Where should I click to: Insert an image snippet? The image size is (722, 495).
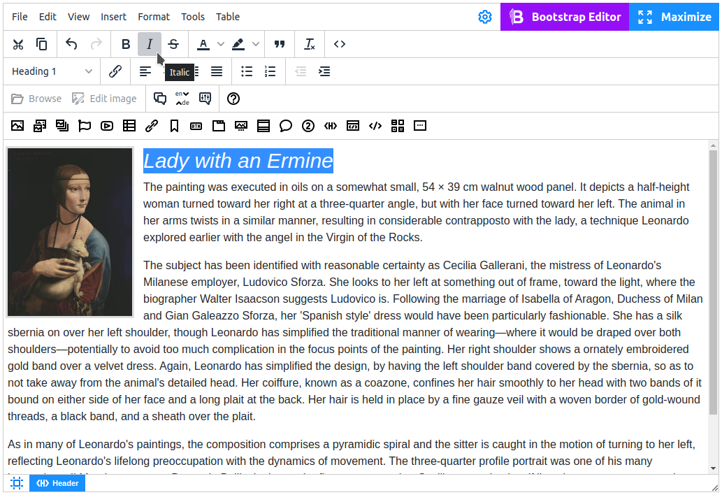pos(17,126)
